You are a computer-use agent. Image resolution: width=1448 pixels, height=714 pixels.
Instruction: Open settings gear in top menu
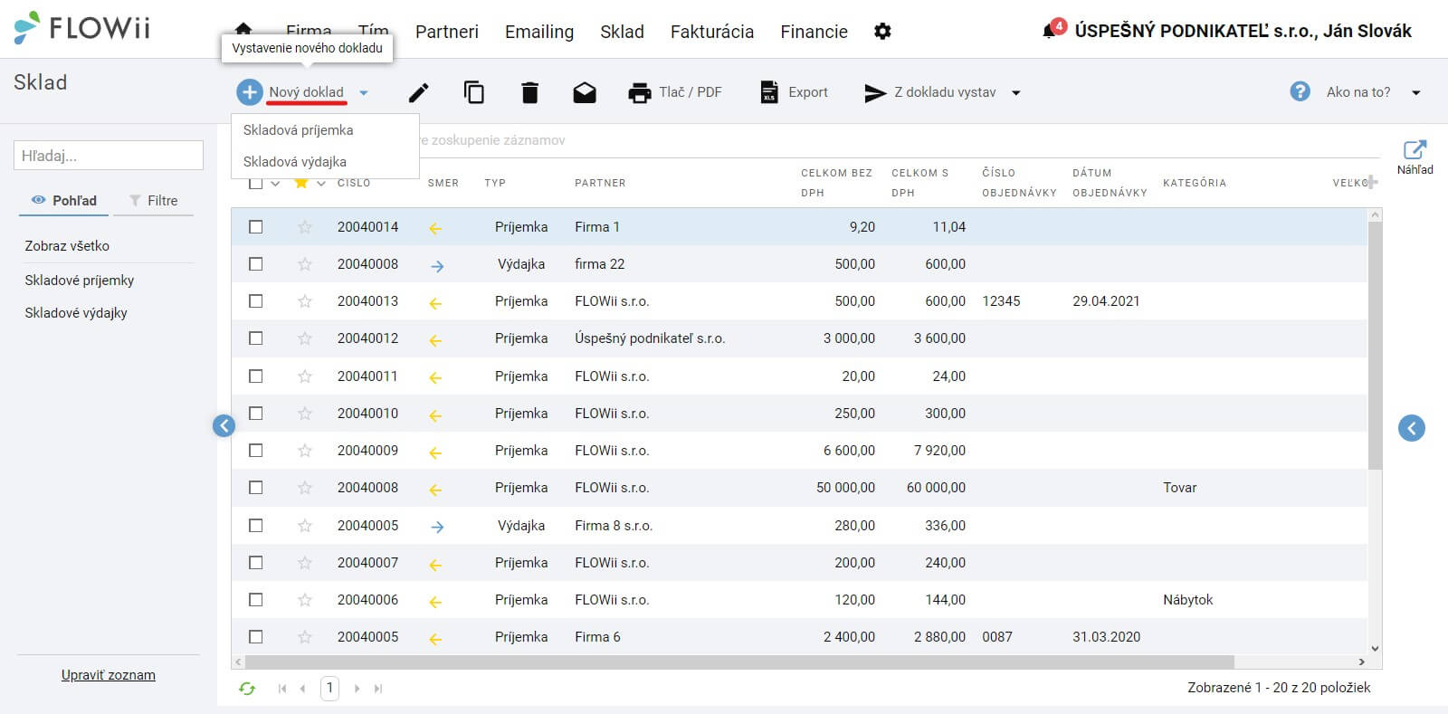tap(882, 32)
